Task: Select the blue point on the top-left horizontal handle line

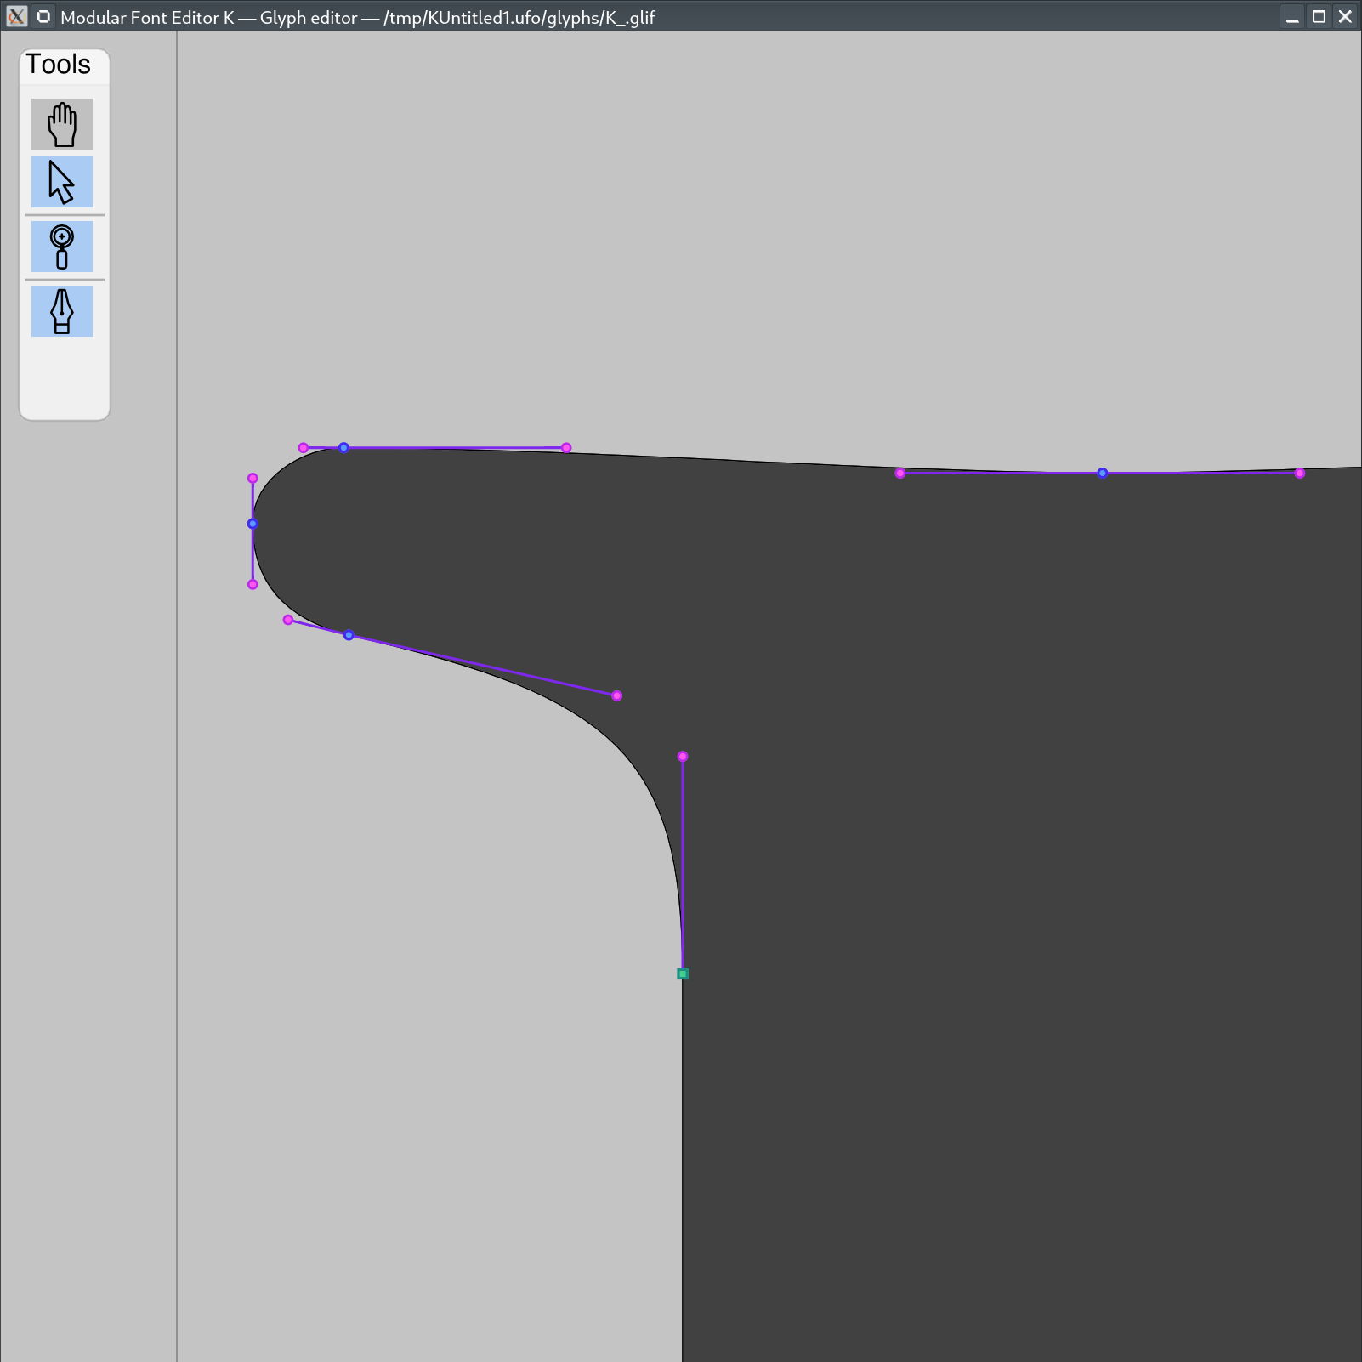Action: (343, 447)
